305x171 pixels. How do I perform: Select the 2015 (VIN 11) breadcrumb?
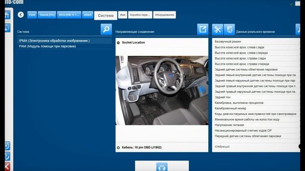click(x=69, y=15)
